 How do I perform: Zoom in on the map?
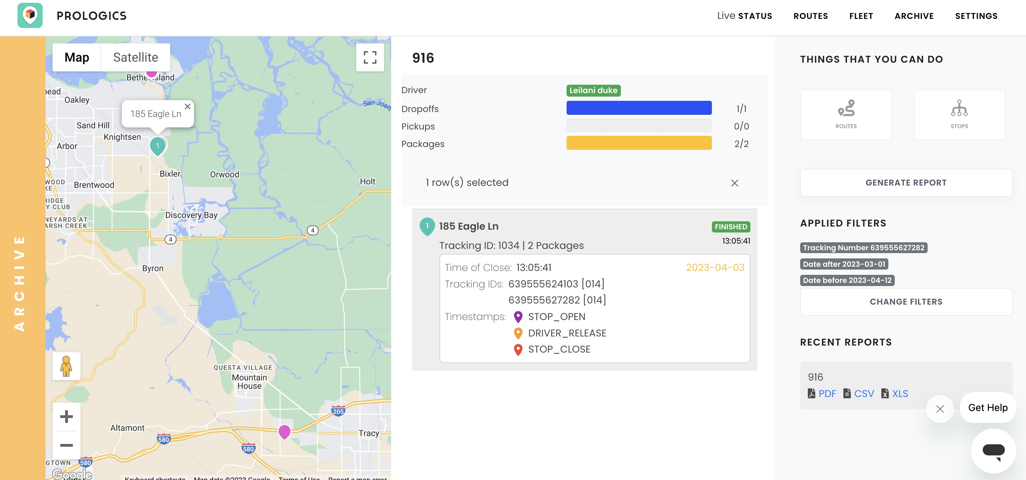(x=66, y=417)
